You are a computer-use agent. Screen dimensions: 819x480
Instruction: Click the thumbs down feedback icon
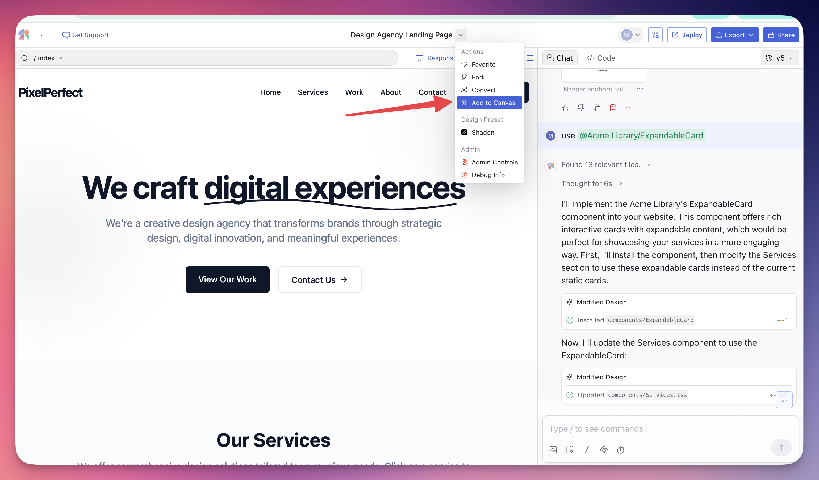pos(581,108)
